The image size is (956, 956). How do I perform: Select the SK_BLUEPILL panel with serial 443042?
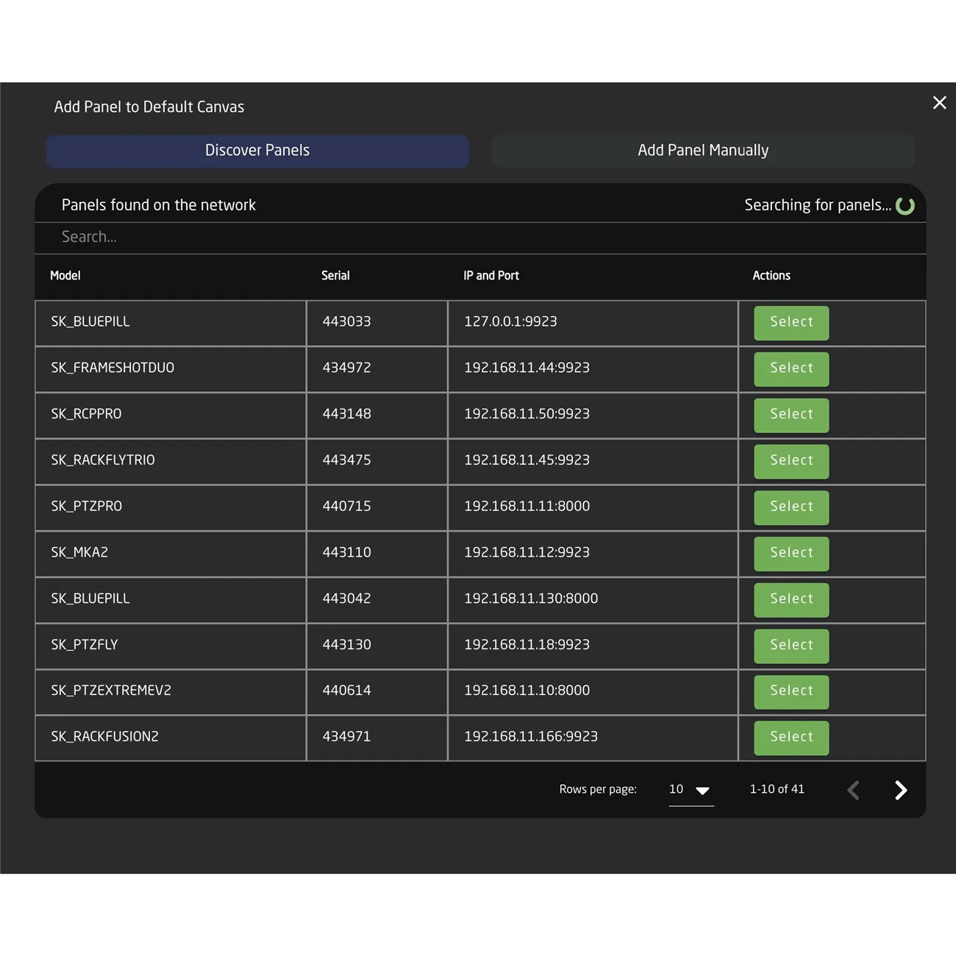point(791,600)
